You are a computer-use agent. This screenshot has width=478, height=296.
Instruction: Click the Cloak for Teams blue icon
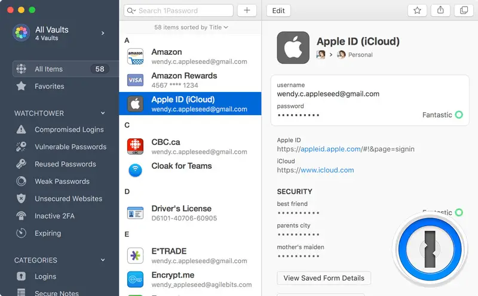pos(136,170)
